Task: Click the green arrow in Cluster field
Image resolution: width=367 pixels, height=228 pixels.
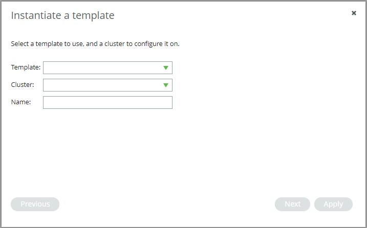Action: click(x=166, y=85)
